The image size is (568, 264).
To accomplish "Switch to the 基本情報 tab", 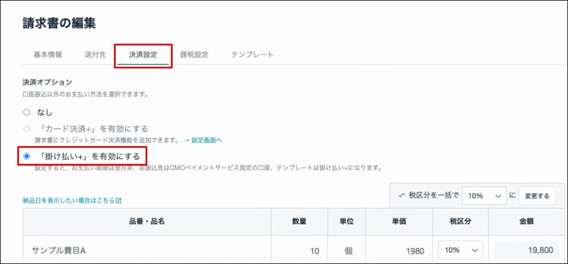I will 48,55.
